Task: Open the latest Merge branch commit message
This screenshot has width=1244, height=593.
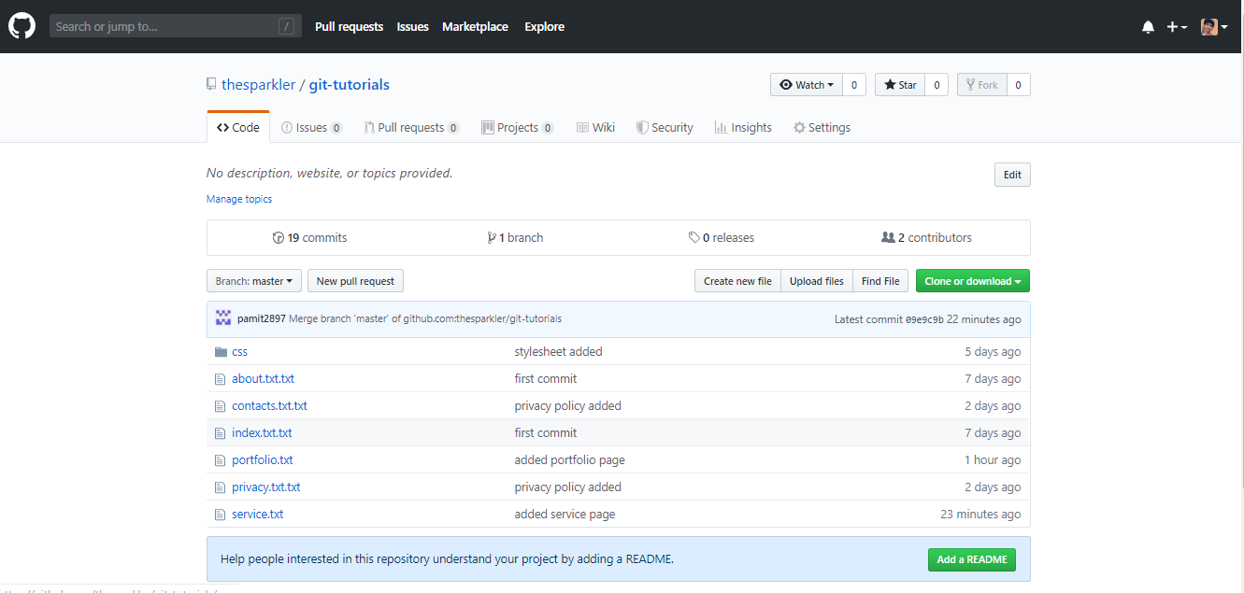Action: click(425, 318)
